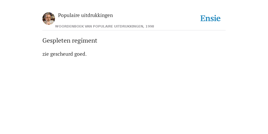Open the Populaire uitdrukkingen title link

coord(85,15)
